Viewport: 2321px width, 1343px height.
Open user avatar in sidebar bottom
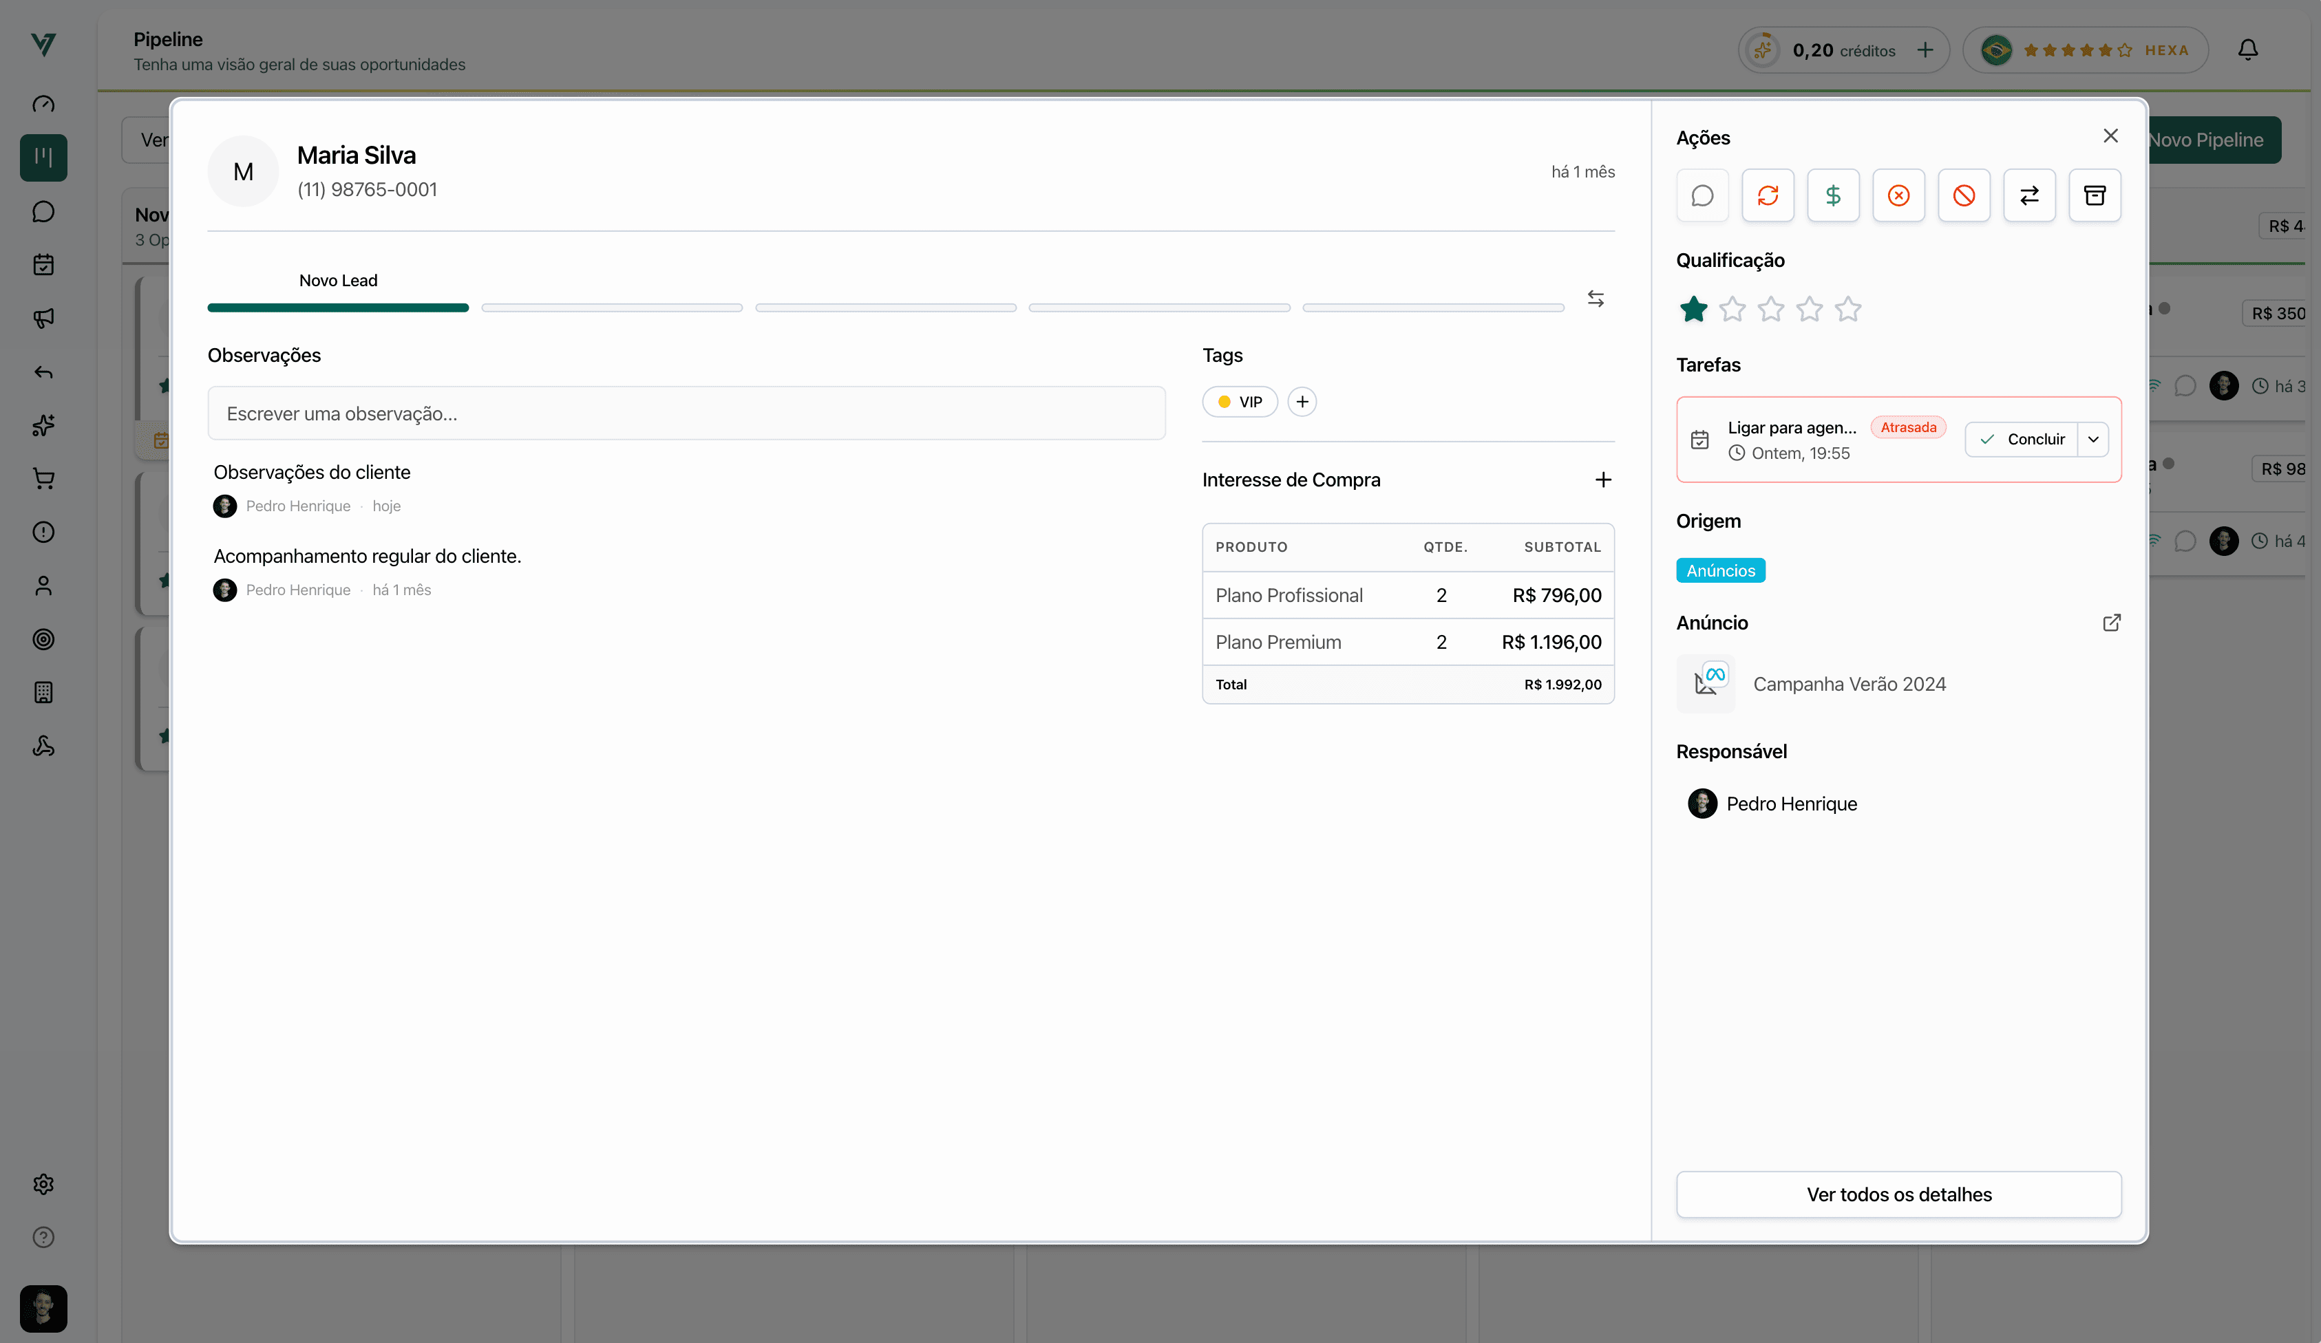(x=43, y=1308)
